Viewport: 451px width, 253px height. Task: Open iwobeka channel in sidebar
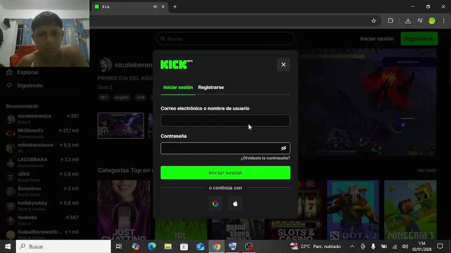coord(43,220)
